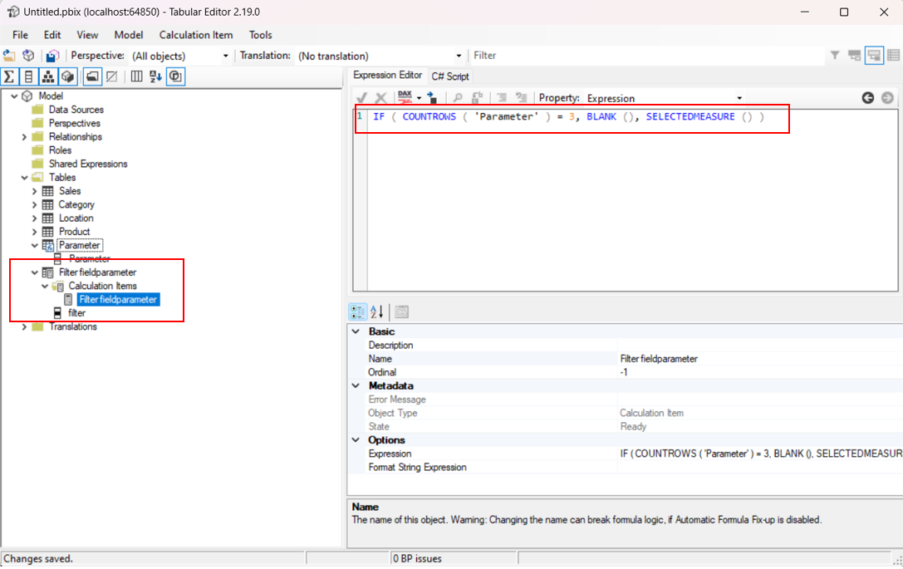The height and width of the screenshot is (569, 903).
Task: Expand the Sales table node
Action: tap(34, 191)
